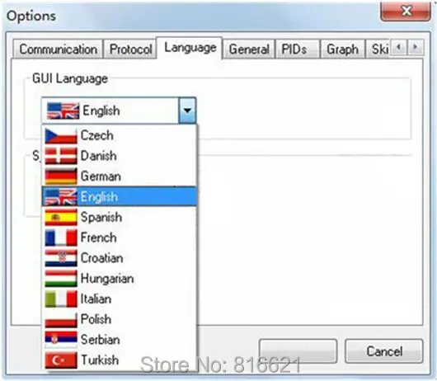Select the Serbian flag icon
Screen dimensions: 437x381
click(x=61, y=340)
